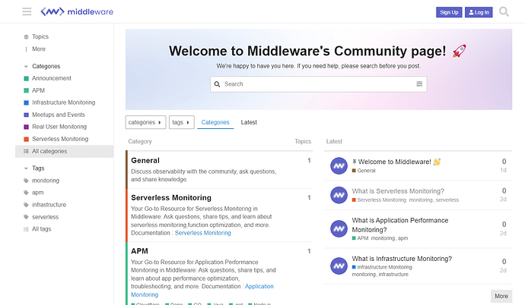Screen dimensions: 525x305
Task: Open Meetups and Events category
Action: tap(59, 115)
